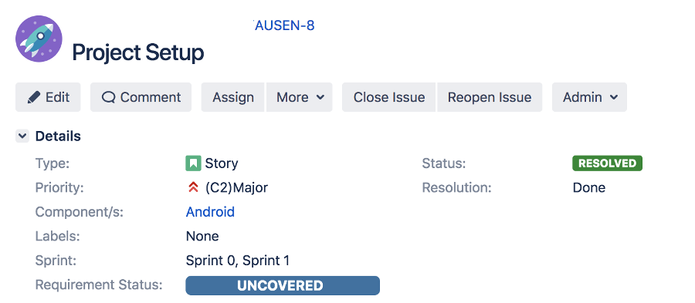The width and height of the screenshot is (695, 303).
Task: Open the More dropdown menu
Action: coord(300,97)
